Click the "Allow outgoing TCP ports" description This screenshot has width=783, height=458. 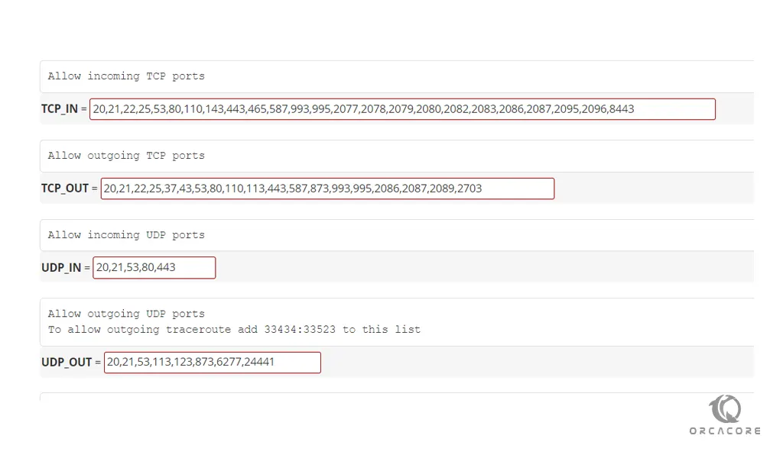click(x=126, y=156)
